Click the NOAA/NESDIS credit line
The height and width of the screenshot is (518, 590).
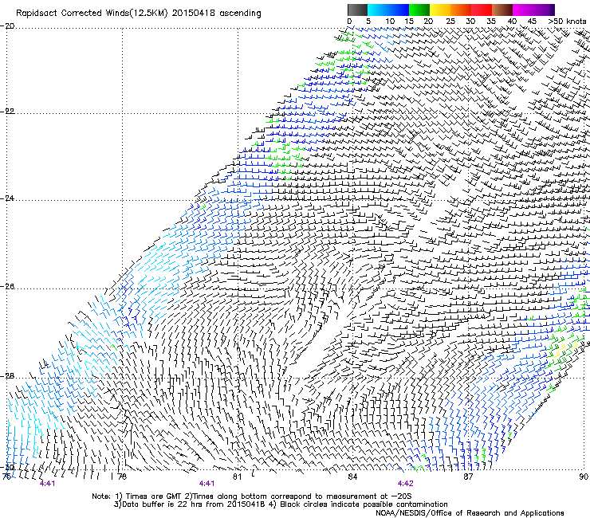coord(470,513)
